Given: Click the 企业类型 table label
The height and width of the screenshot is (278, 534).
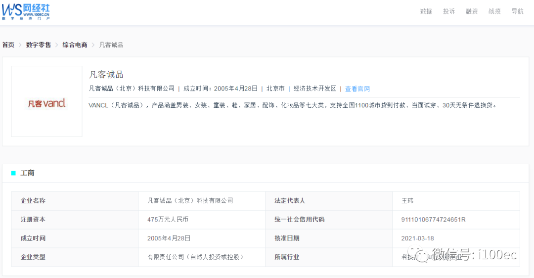Looking at the screenshot, I should pos(33,257).
